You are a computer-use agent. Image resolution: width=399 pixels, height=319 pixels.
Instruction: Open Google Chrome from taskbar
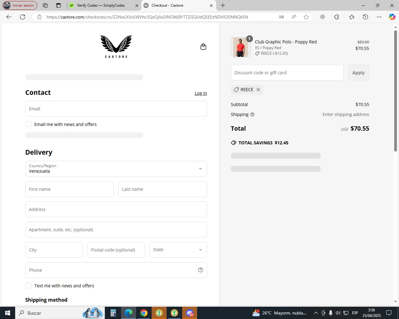144,313
